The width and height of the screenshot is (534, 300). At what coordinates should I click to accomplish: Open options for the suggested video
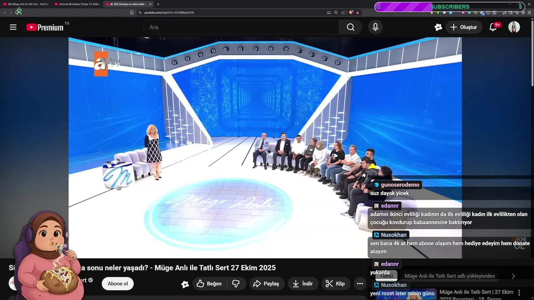click(x=519, y=292)
